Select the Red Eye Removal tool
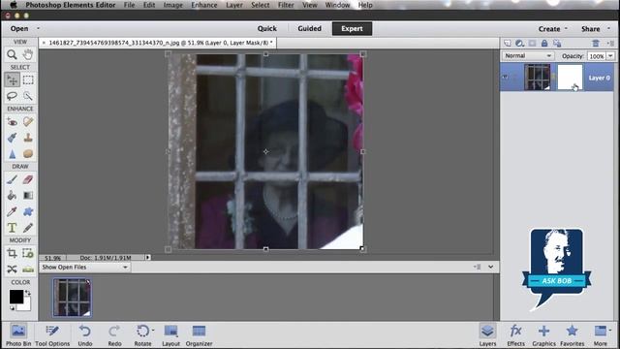Image resolution: width=620 pixels, height=349 pixels. [x=12, y=122]
